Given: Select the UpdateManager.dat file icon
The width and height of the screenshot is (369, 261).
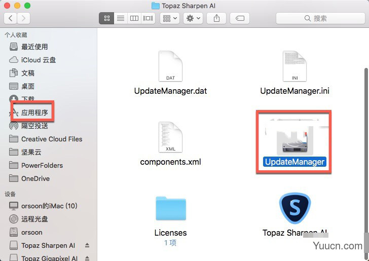Looking at the screenshot, I should (170, 66).
